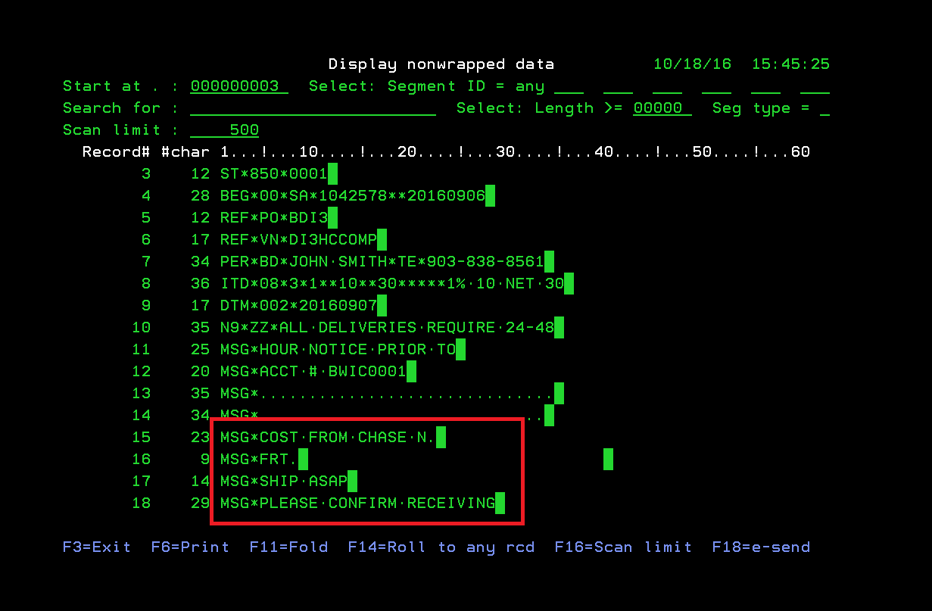Select record 3 ST*850*0001 line
Image resolution: width=932 pixels, height=611 pixels.
pos(239,174)
